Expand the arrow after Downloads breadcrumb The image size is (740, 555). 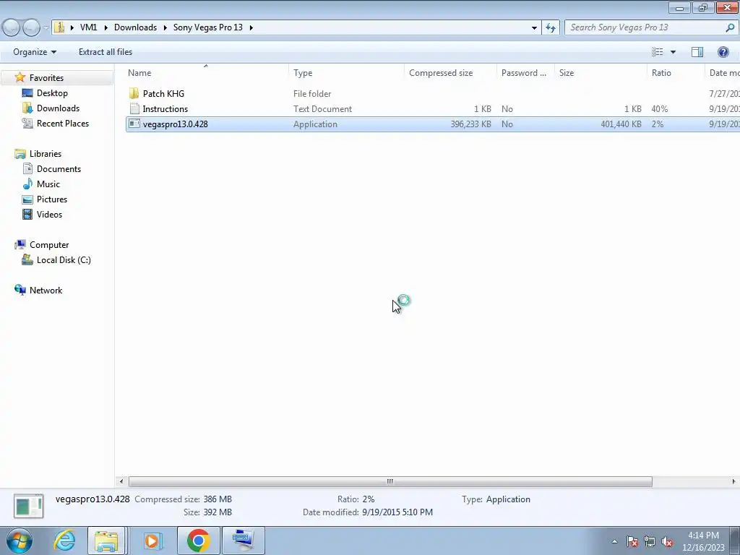pos(165,27)
